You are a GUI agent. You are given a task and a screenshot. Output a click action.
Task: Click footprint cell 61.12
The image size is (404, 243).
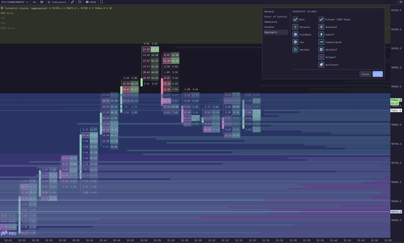click(x=105, y=130)
